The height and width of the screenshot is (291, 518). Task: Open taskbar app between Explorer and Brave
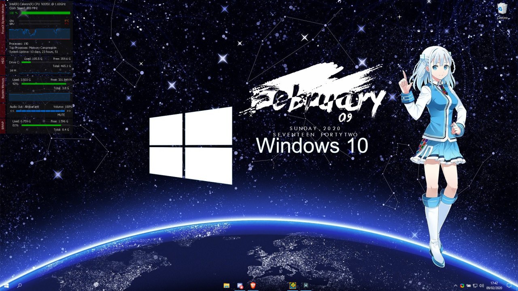(240, 286)
